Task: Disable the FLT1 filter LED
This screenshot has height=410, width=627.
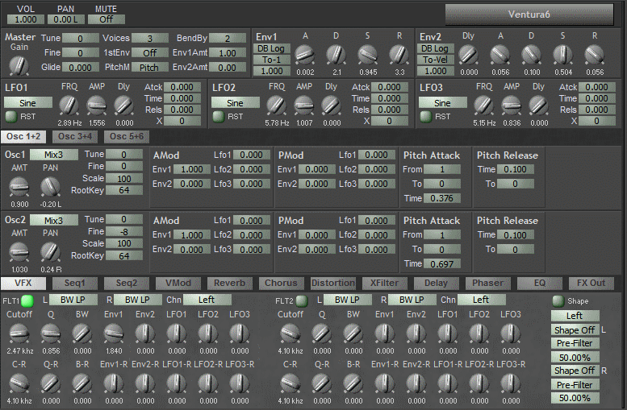Action: tap(27, 300)
